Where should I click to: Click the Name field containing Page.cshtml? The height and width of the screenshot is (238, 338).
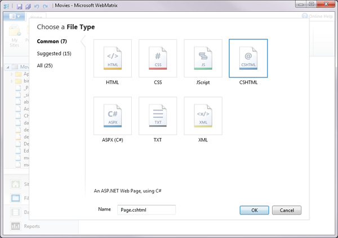(146, 210)
